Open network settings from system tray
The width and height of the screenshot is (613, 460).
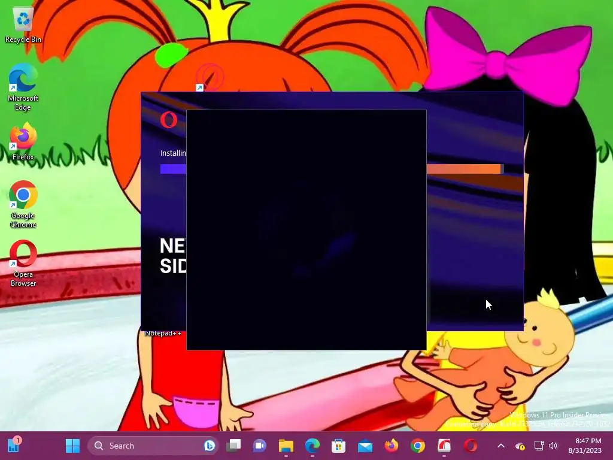click(539, 446)
